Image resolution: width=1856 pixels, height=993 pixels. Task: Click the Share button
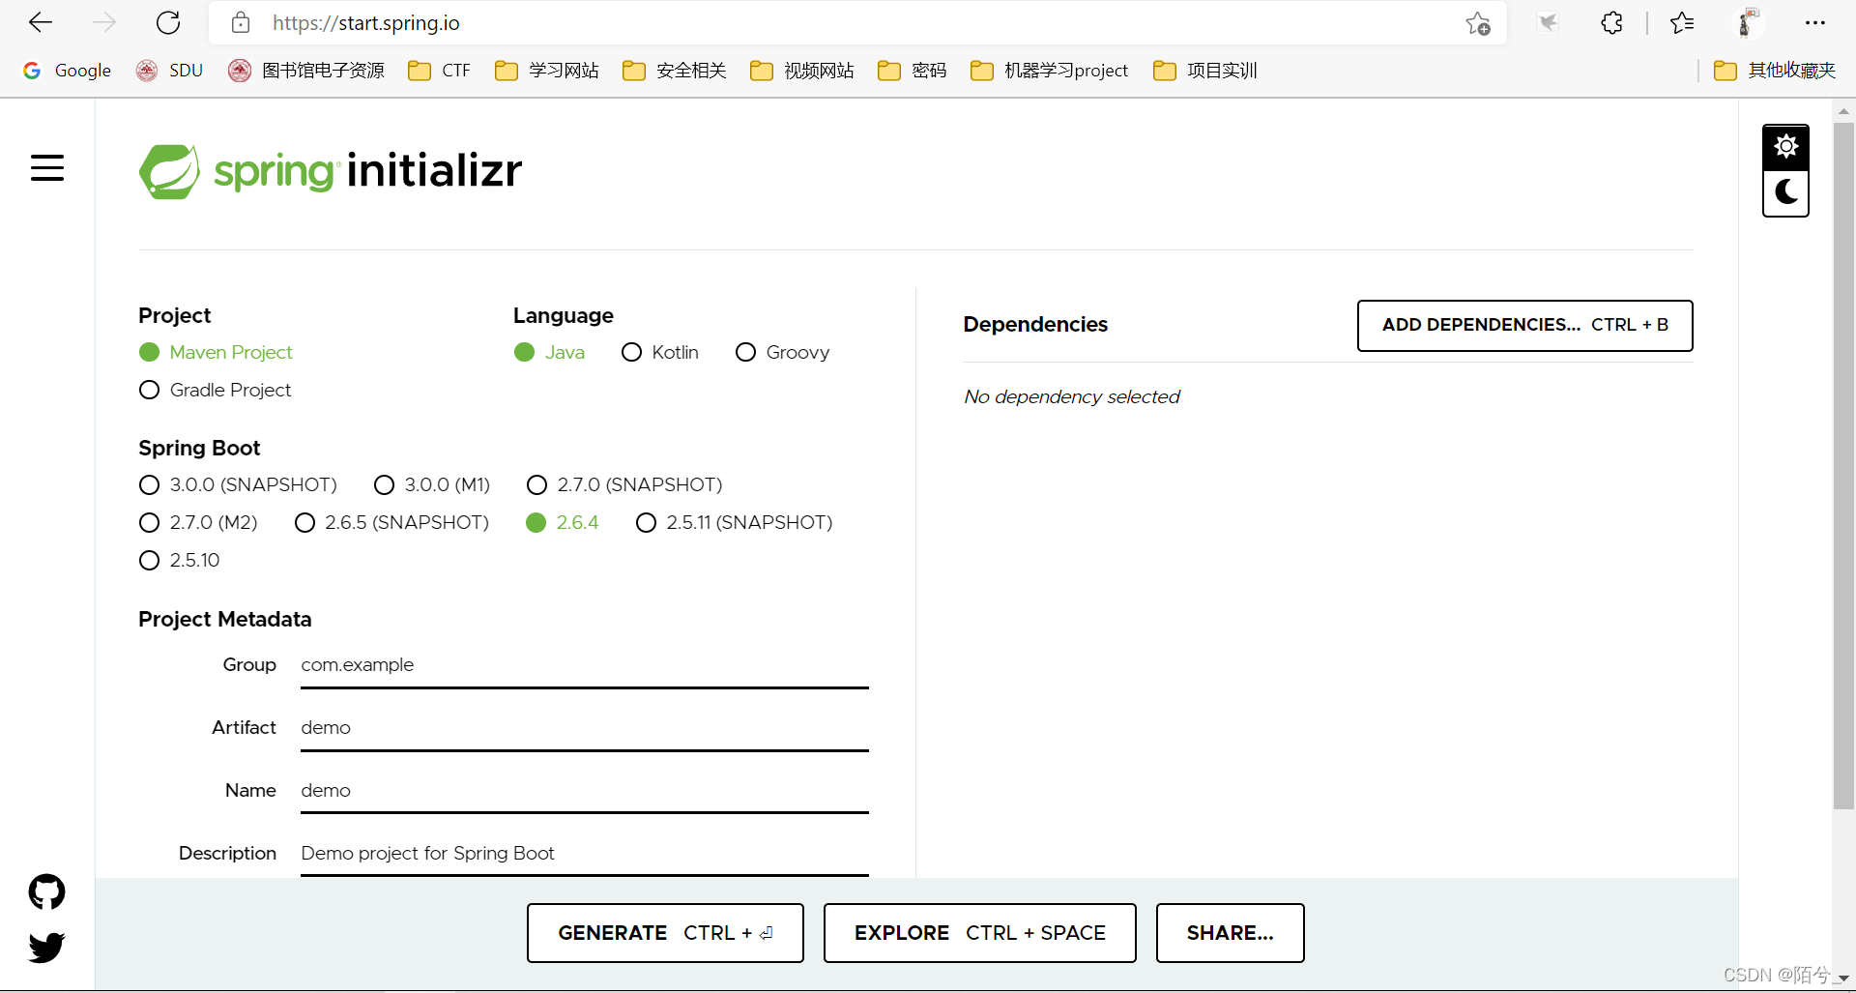pyautogui.click(x=1230, y=933)
